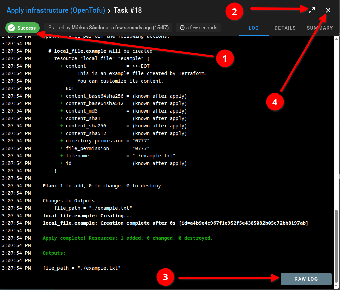Click the 'id = (known after apply)' line
The image size is (340, 290).
[123, 163]
